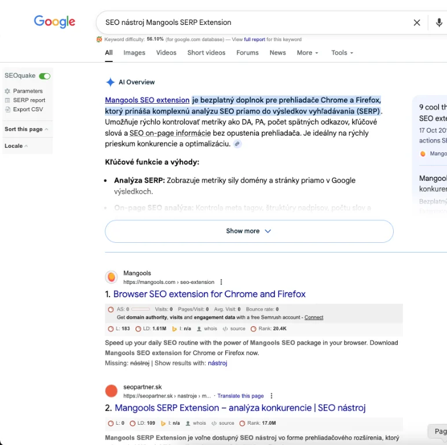This screenshot has width=447, height=445.
Task: Open the More search filters dropdown
Action: [307, 53]
